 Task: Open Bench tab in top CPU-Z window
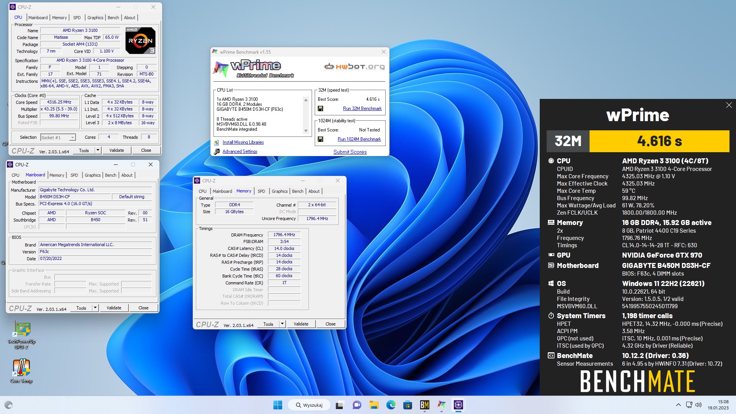[113, 18]
